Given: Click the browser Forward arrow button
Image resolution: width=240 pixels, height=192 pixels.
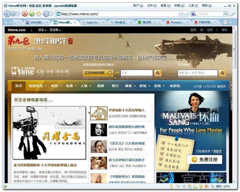Looking at the screenshot, I should [13, 14].
